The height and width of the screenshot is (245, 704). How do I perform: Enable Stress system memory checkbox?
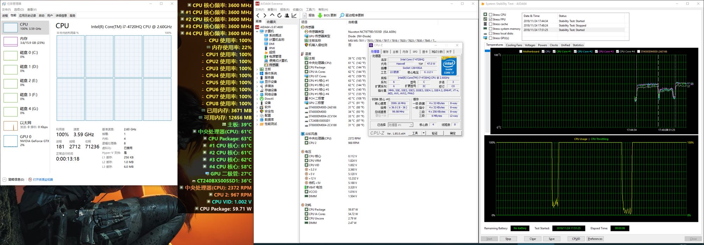491,29
